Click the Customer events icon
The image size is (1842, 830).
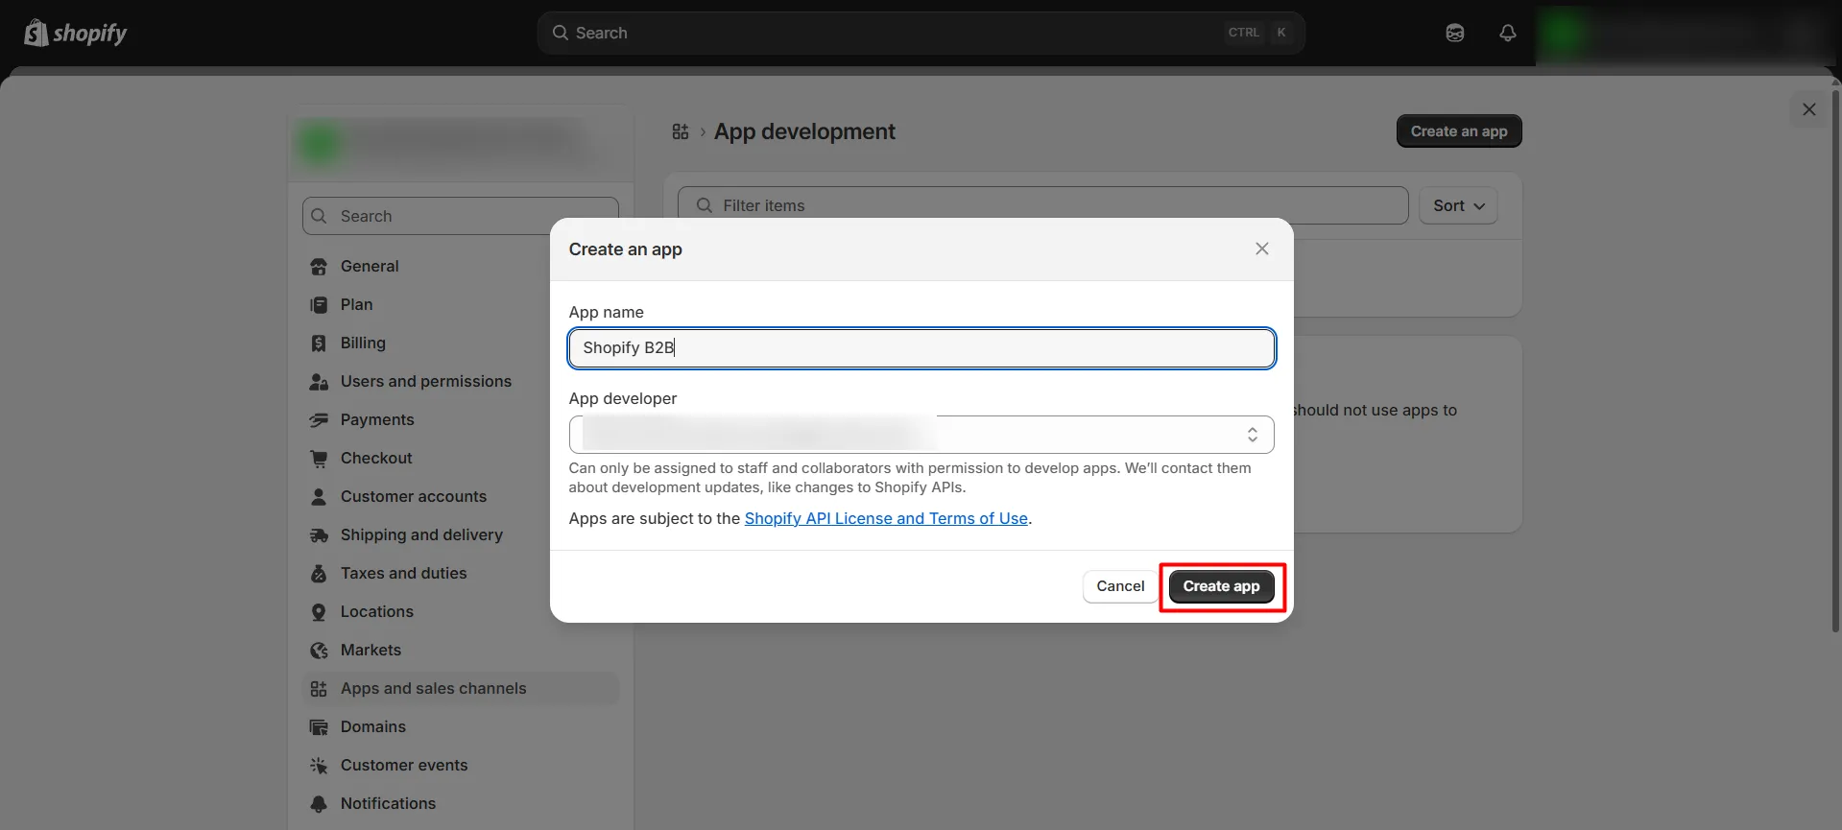[x=319, y=766]
